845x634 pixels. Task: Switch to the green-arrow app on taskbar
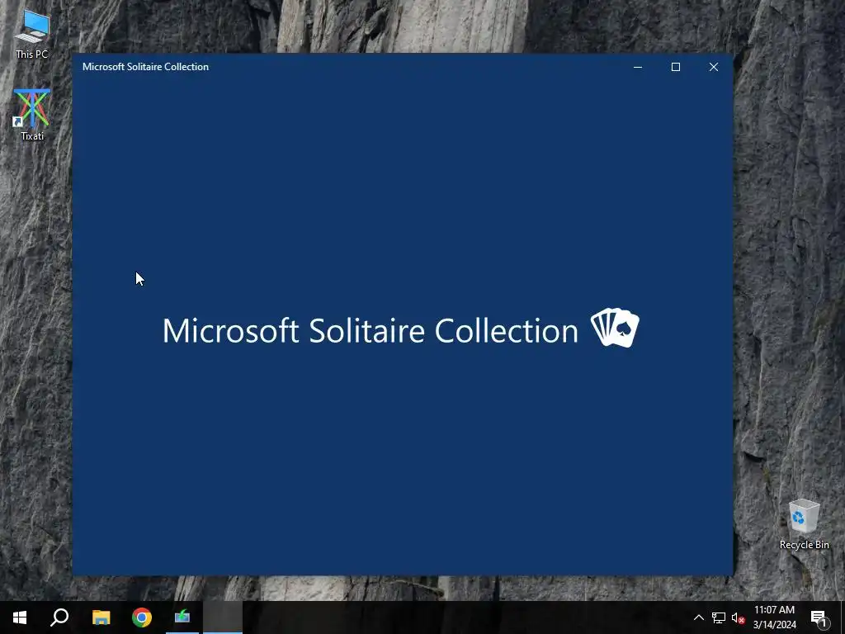pos(182,617)
